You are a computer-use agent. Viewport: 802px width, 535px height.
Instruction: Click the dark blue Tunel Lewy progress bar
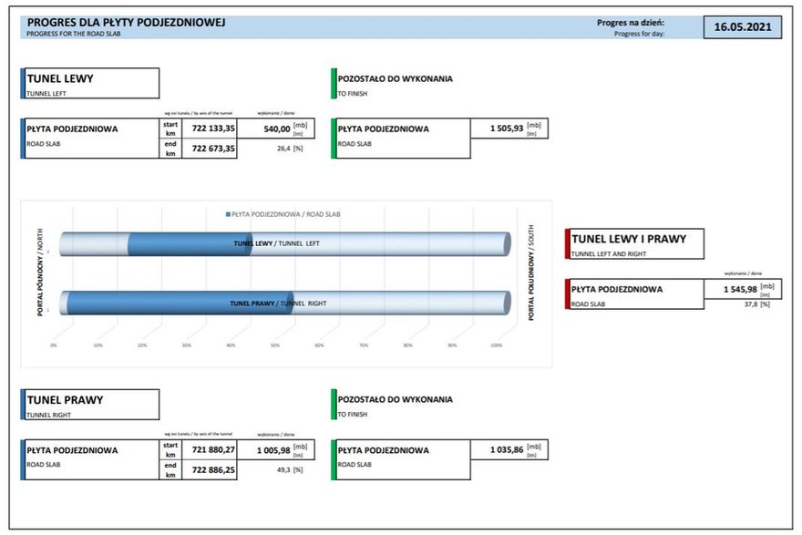coord(190,244)
